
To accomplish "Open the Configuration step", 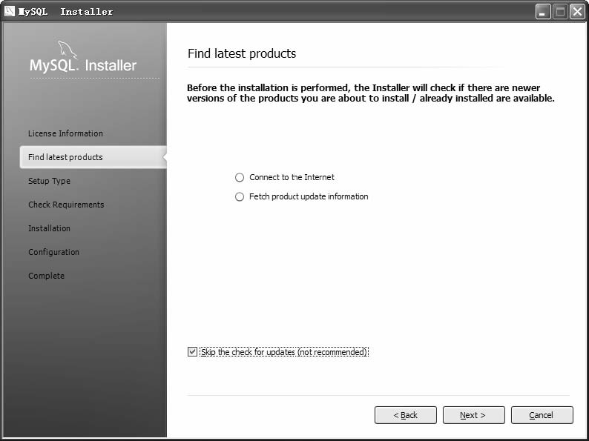I will click(53, 252).
